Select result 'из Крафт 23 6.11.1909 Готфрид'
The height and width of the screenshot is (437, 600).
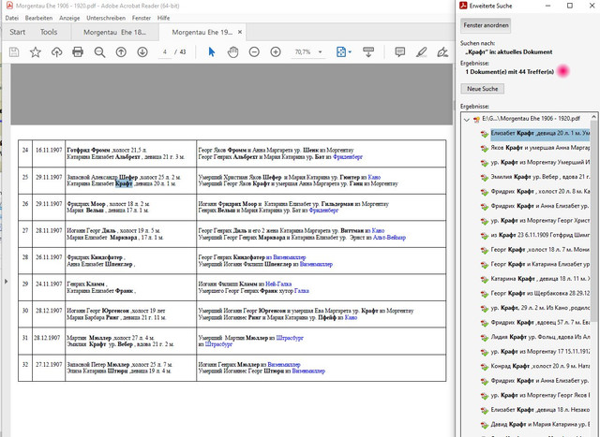point(540,235)
